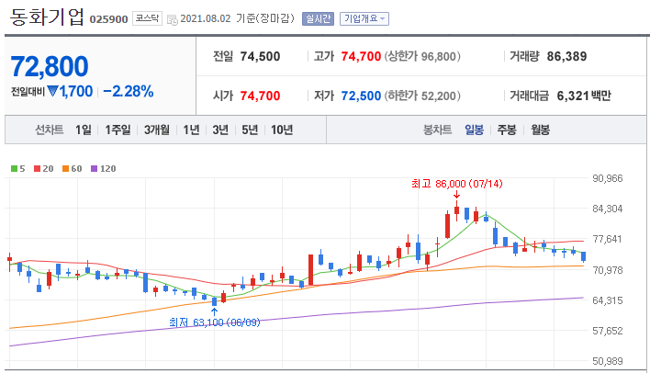The width and height of the screenshot is (650, 373).
Task: Click the 최고 86,000 (07/14) marker label
Action: (457, 184)
